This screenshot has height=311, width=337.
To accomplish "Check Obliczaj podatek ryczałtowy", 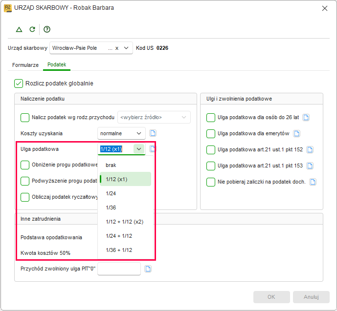I will point(25,197).
